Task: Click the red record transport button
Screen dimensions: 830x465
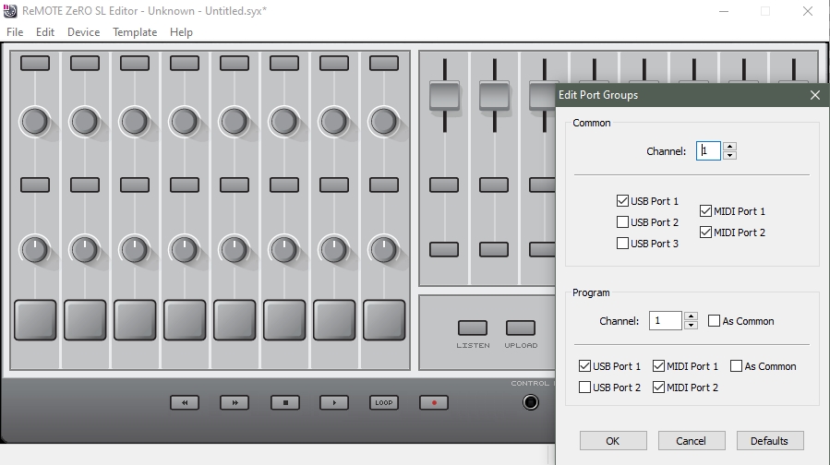Action: (434, 402)
